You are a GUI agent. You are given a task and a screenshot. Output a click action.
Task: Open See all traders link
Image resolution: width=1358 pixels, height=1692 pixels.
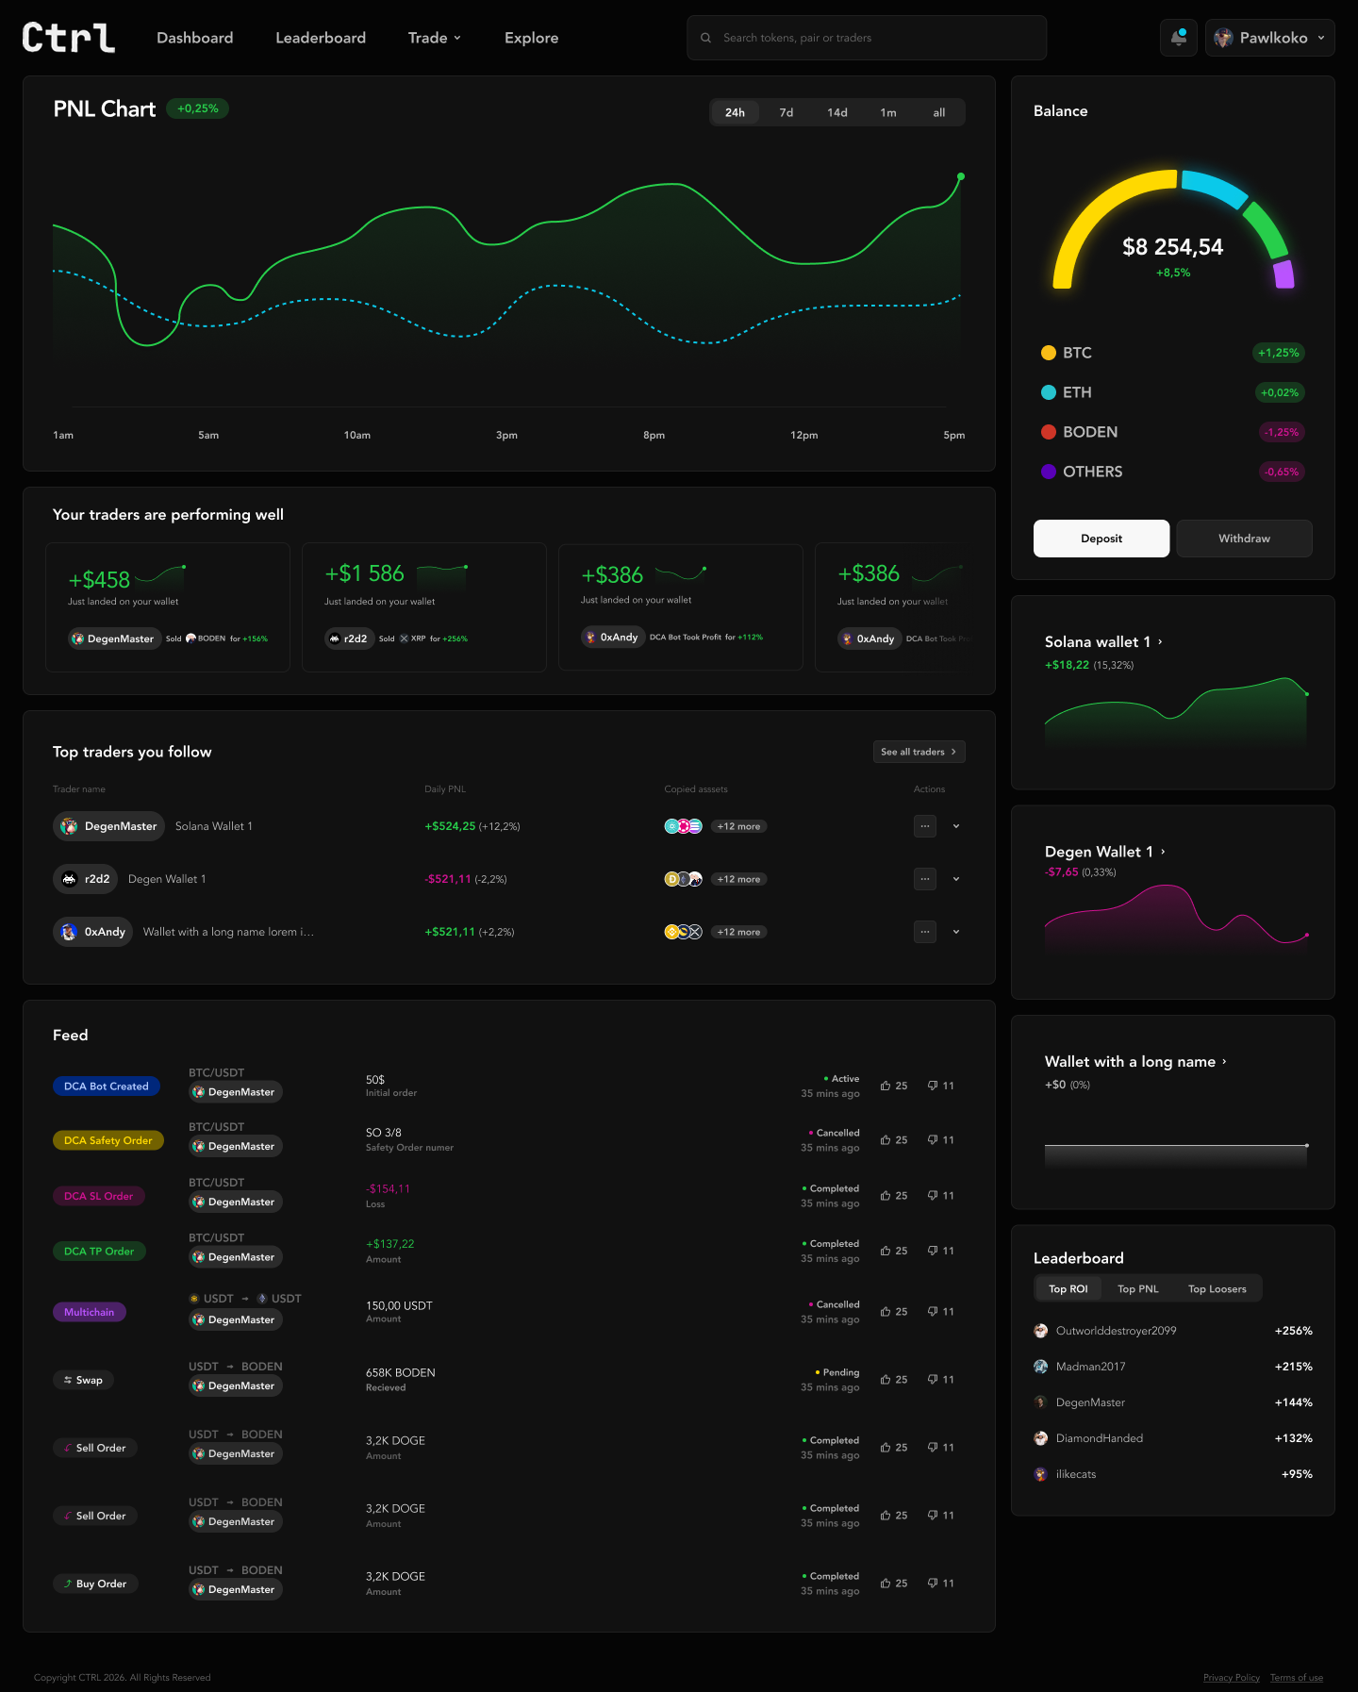919,752
